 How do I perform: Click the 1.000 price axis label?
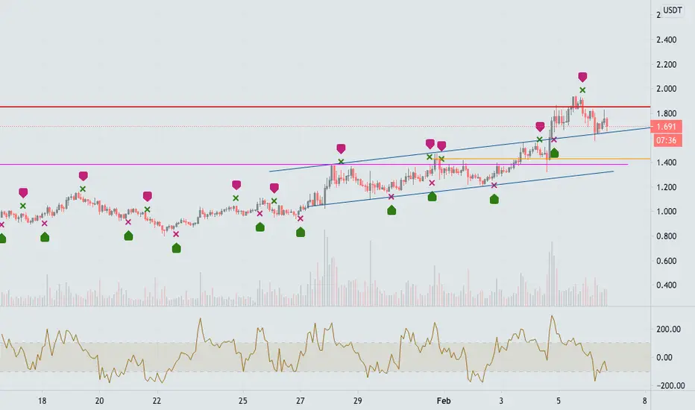[x=666, y=212]
